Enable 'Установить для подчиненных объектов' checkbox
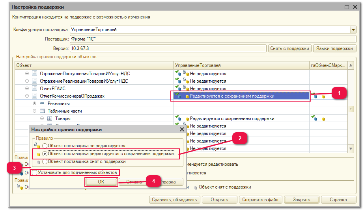This screenshot has width=364, height=211. click(x=34, y=172)
